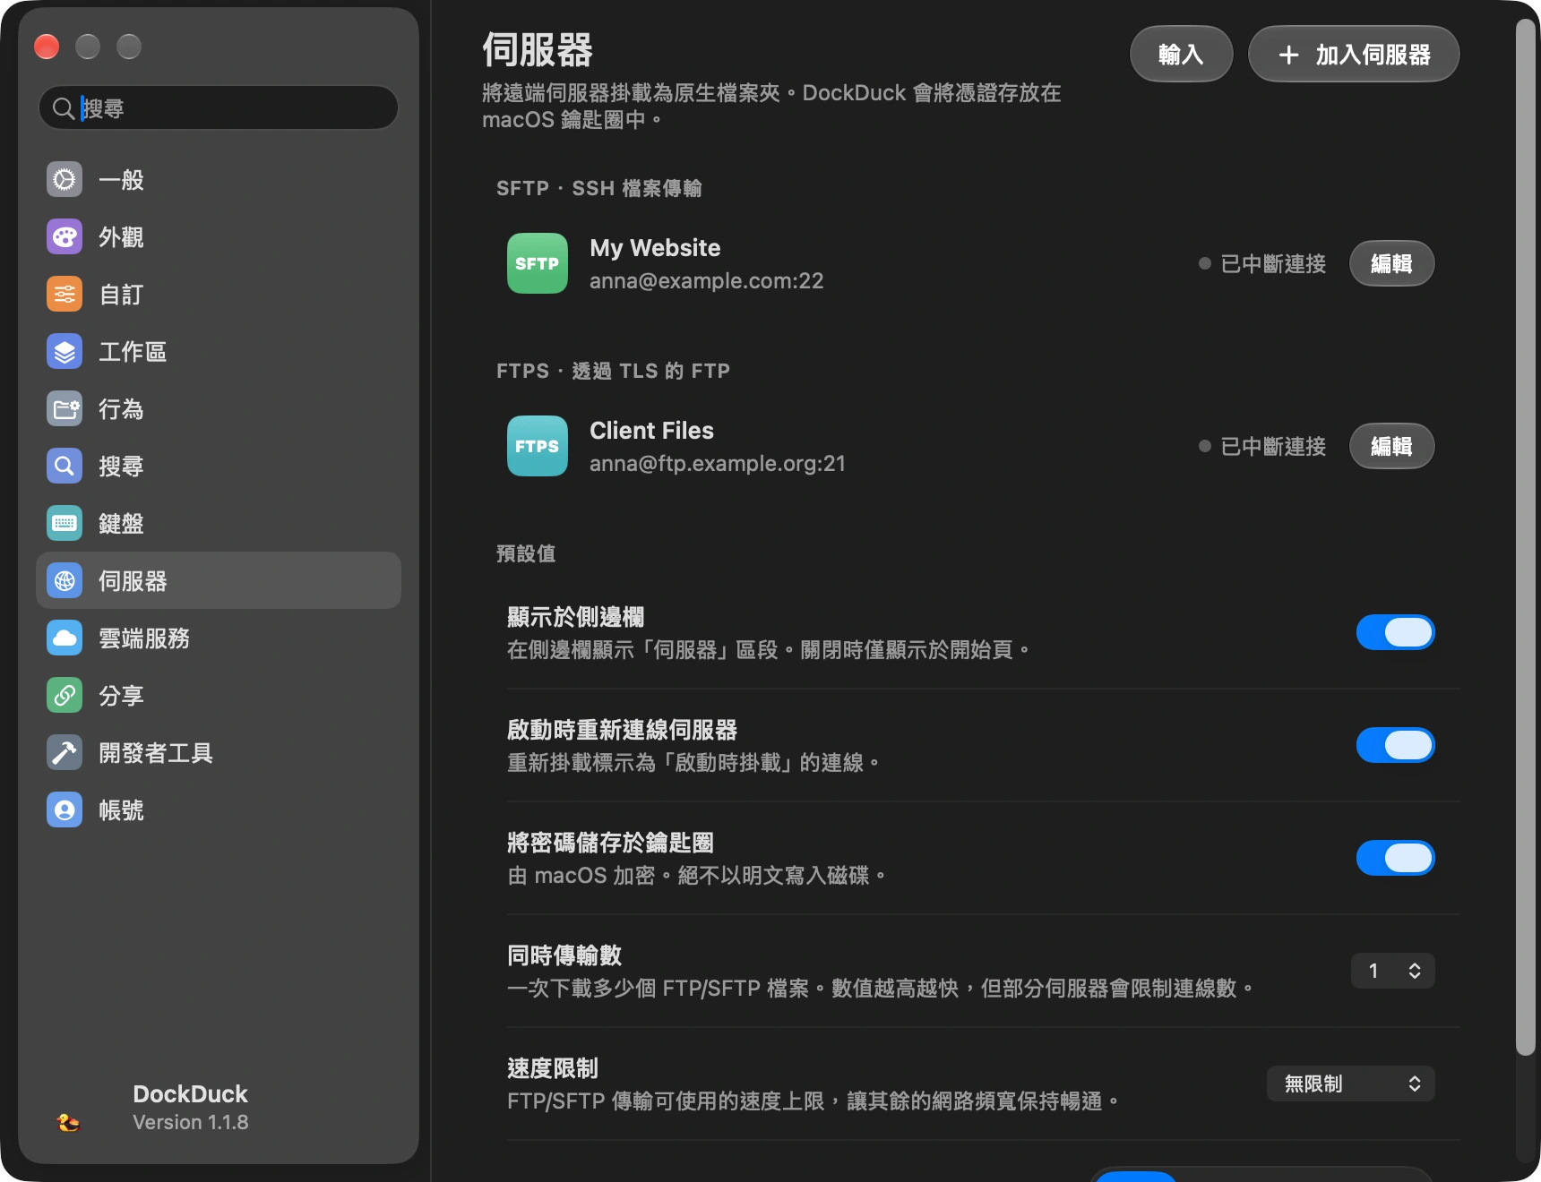Click 編輯 for Client Files
Image resolution: width=1541 pixels, height=1182 pixels.
(x=1391, y=446)
